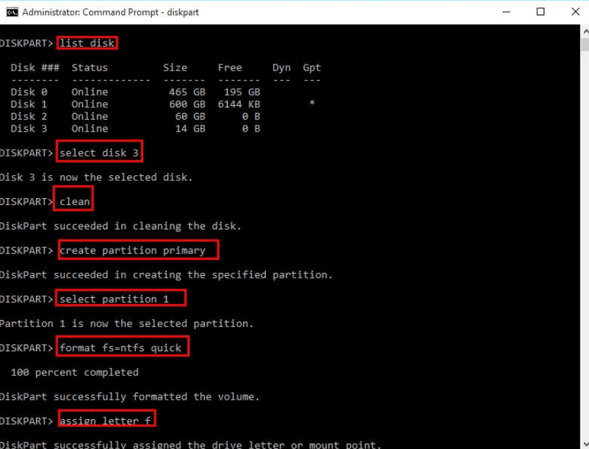Click the 'Disk 2' row label
The width and height of the screenshot is (589, 449).
click(29, 116)
